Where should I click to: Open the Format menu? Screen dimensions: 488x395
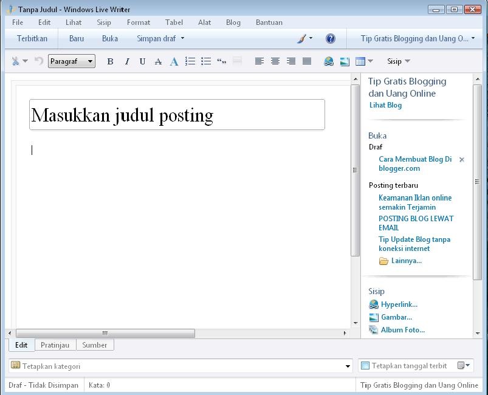pyautogui.click(x=139, y=22)
